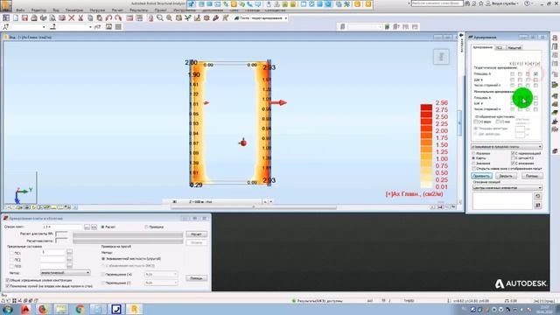The height and width of the screenshot is (315, 560).
Task: Open the node selection dropdown on second toolbar row
Action: click(x=44, y=27)
